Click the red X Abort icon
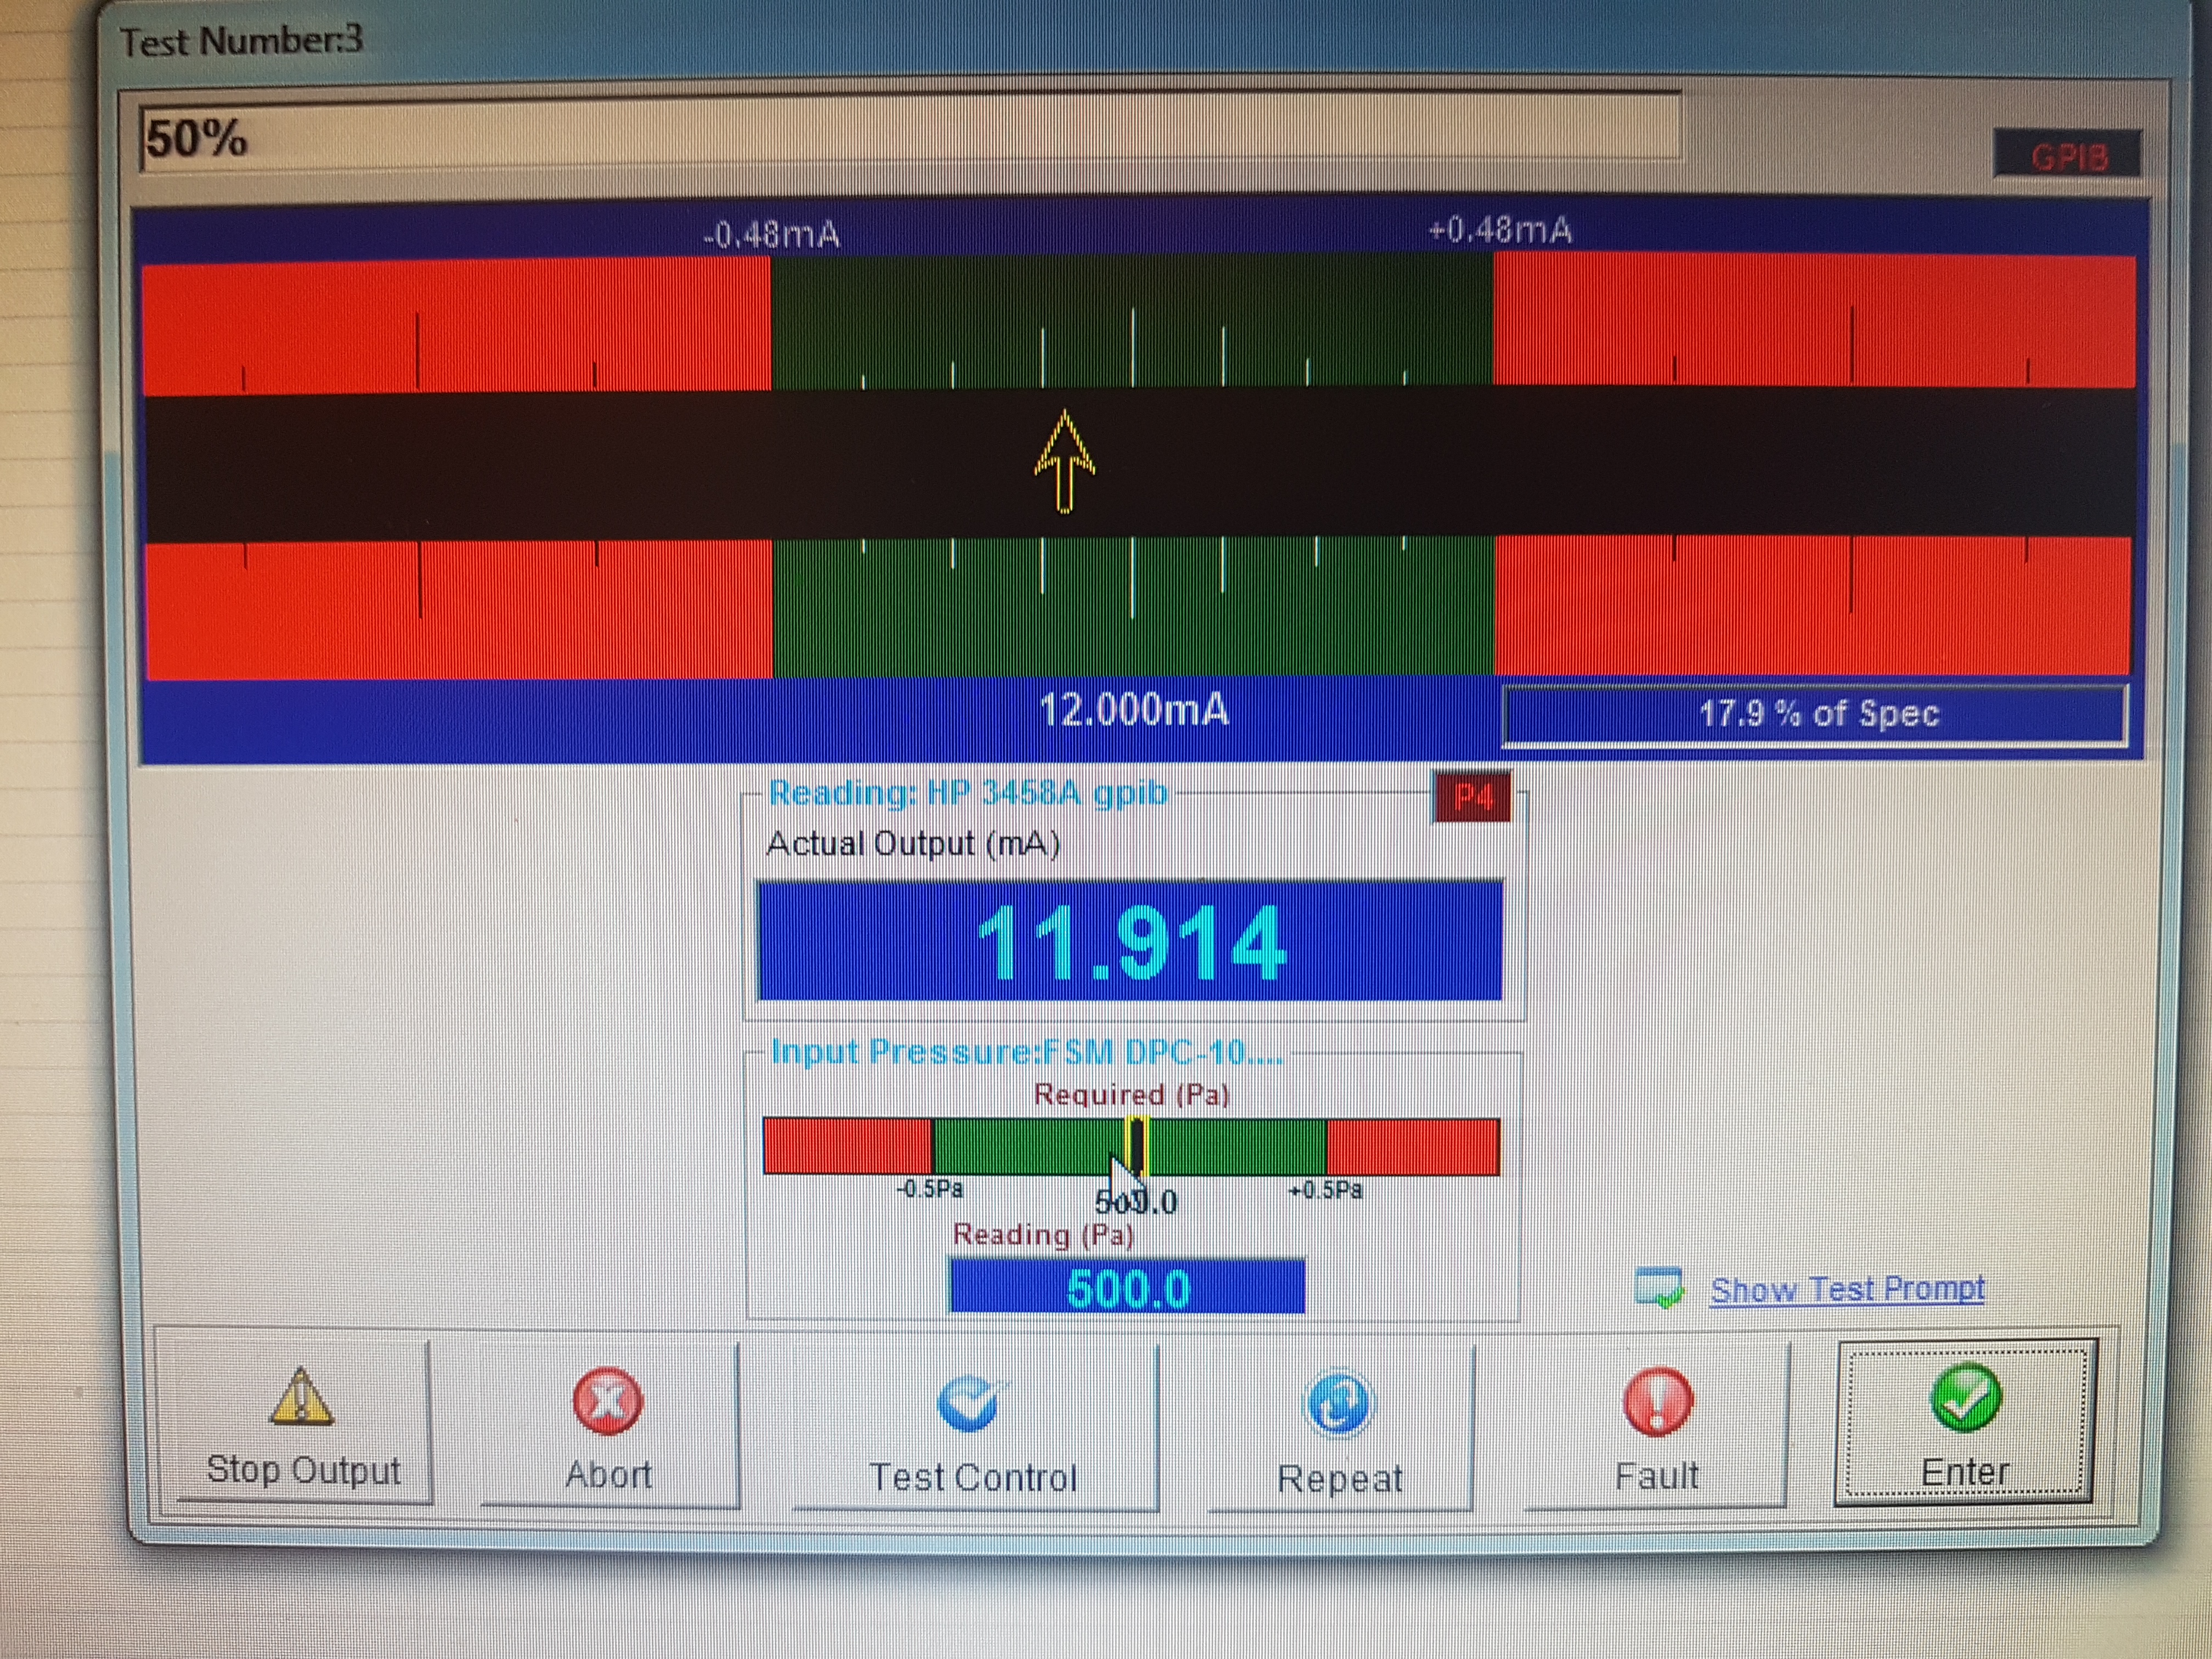 [x=607, y=1400]
